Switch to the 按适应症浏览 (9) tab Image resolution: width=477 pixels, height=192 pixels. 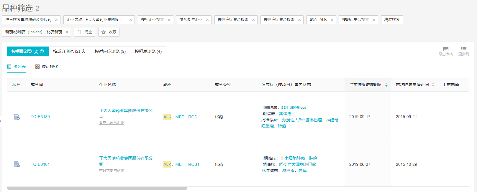[x=110, y=51]
